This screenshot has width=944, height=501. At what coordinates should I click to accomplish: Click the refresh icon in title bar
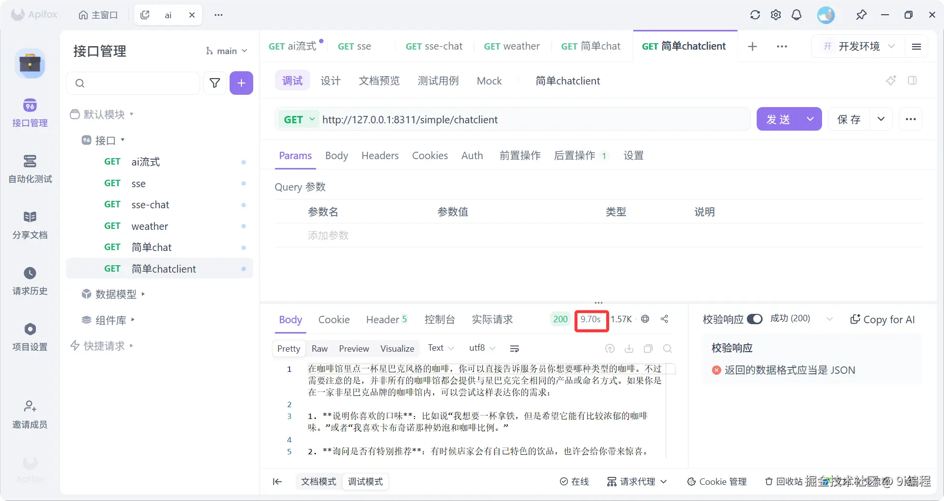click(755, 15)
